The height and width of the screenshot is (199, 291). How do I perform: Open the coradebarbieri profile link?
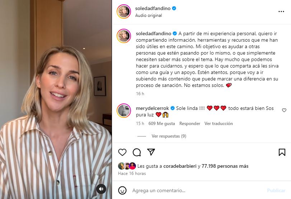tap(180, 166)
